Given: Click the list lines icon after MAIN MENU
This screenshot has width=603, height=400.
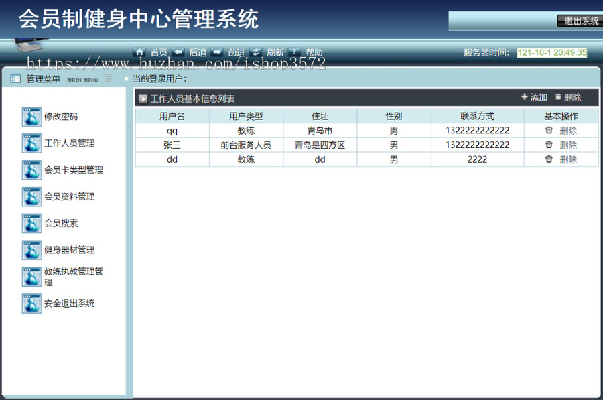Looking at the screenshot, I should (109, 78).
